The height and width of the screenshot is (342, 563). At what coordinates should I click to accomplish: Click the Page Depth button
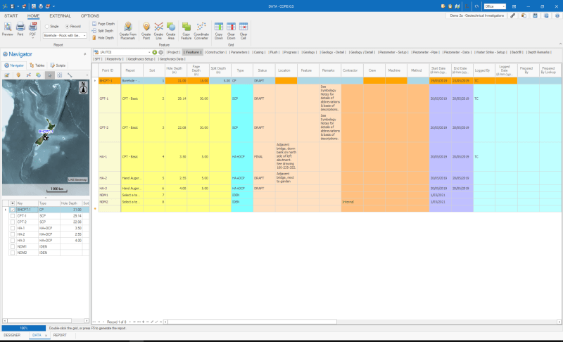(x=103, y=24)
